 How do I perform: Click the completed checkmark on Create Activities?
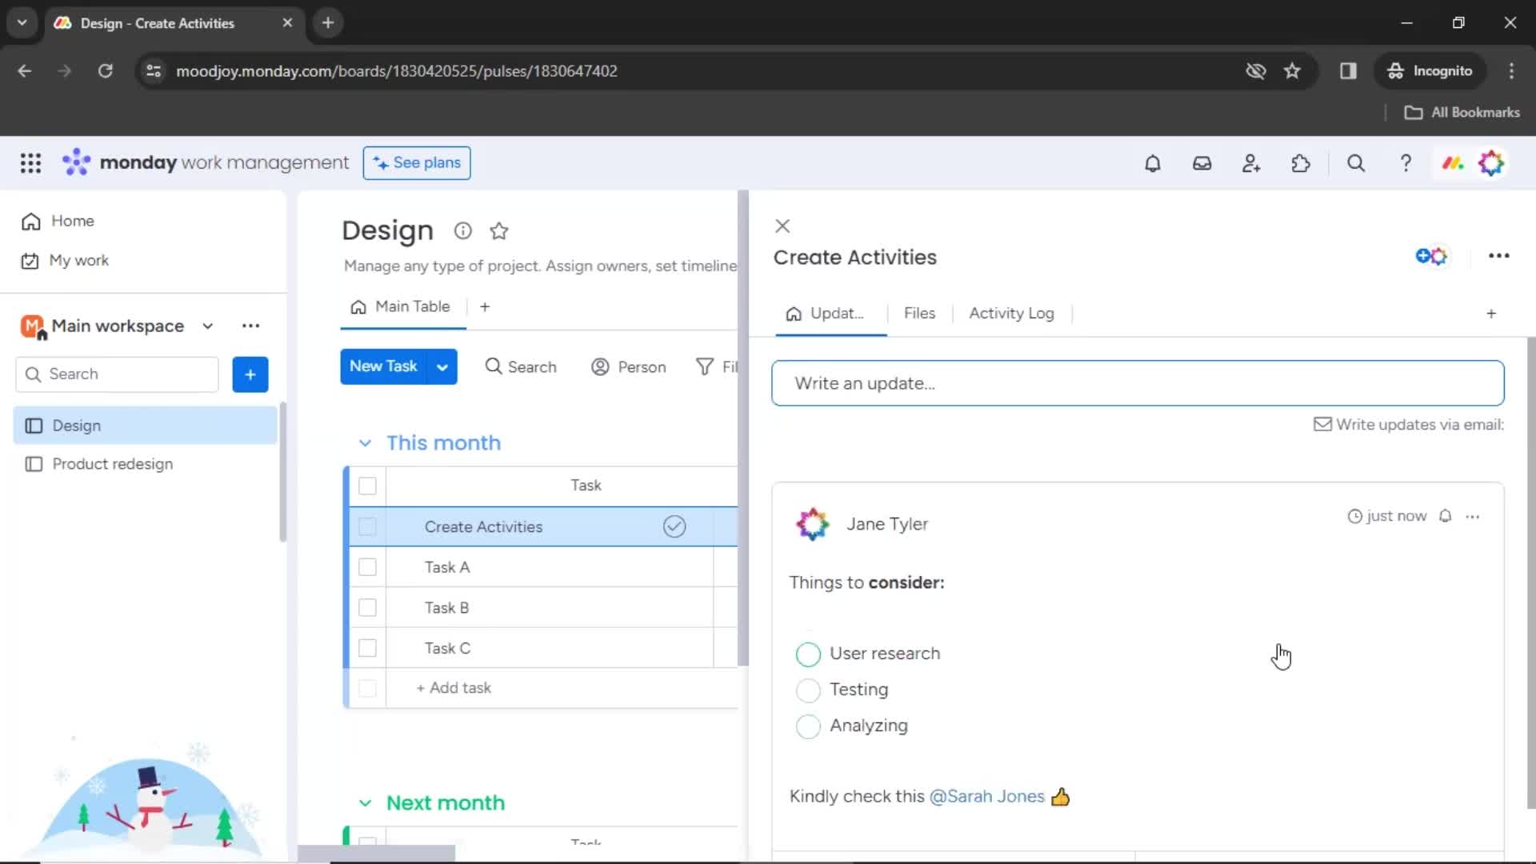coord(674,526)
